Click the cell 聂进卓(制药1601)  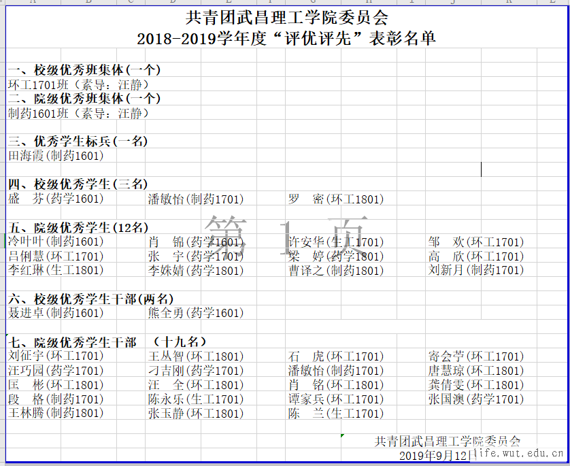56,313
